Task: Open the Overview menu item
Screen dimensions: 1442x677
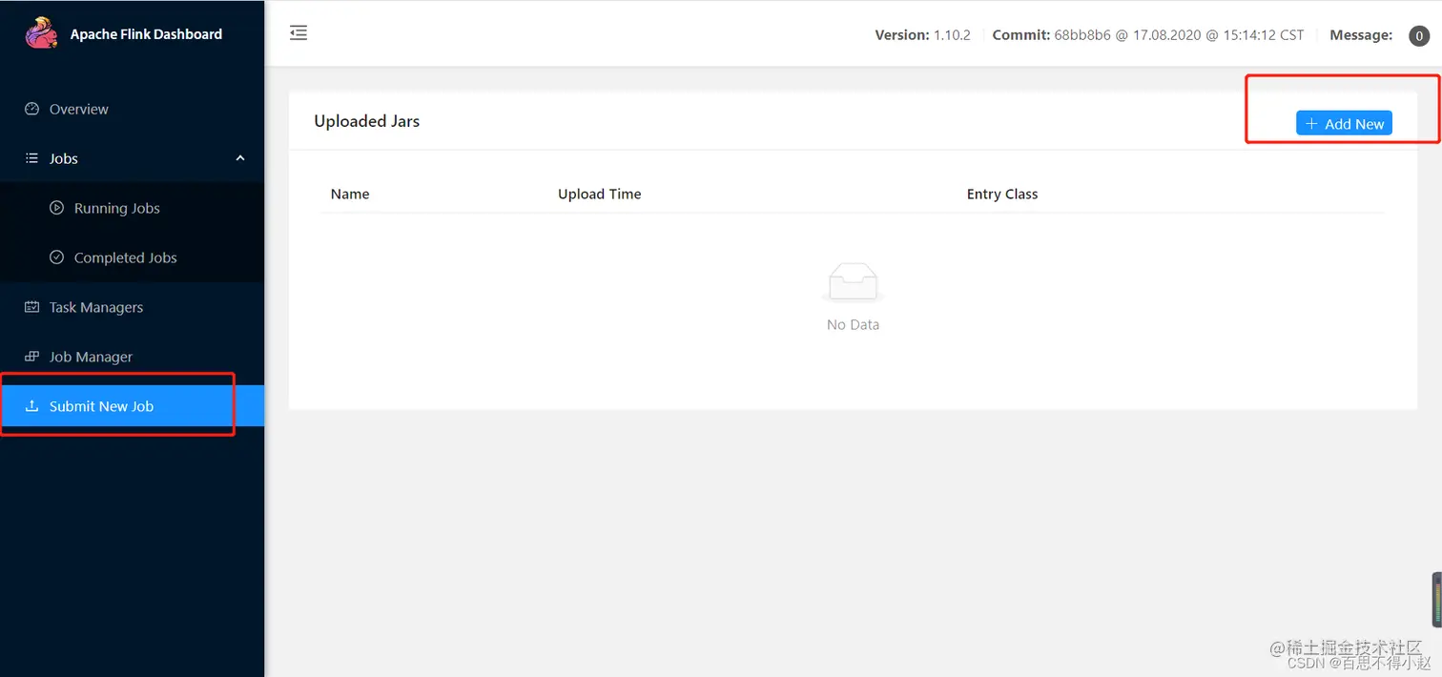Action: 132,109
